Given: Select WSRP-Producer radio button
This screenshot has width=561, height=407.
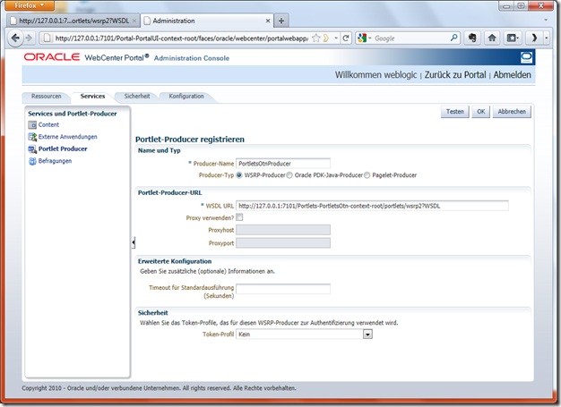Looking at the screenshot, I should coord(239,175).
